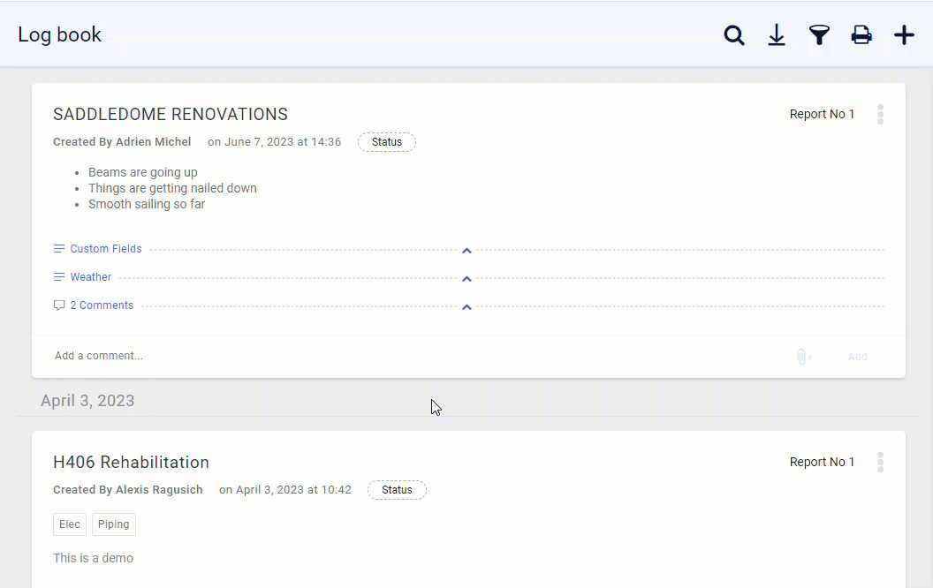Open Saddledome Renovations three-dot menu
Image resolution: width=933 pixels, height=588 pixels.
(x=880, y=115)
